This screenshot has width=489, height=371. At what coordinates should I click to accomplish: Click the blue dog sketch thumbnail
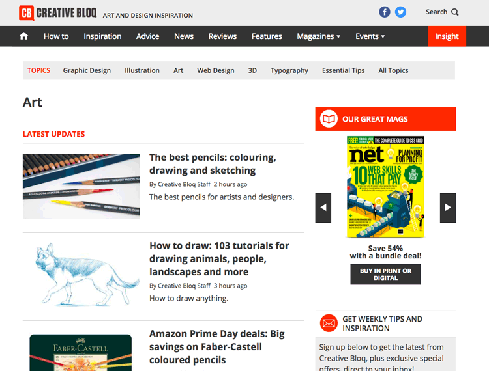click(x=81, y=275)
